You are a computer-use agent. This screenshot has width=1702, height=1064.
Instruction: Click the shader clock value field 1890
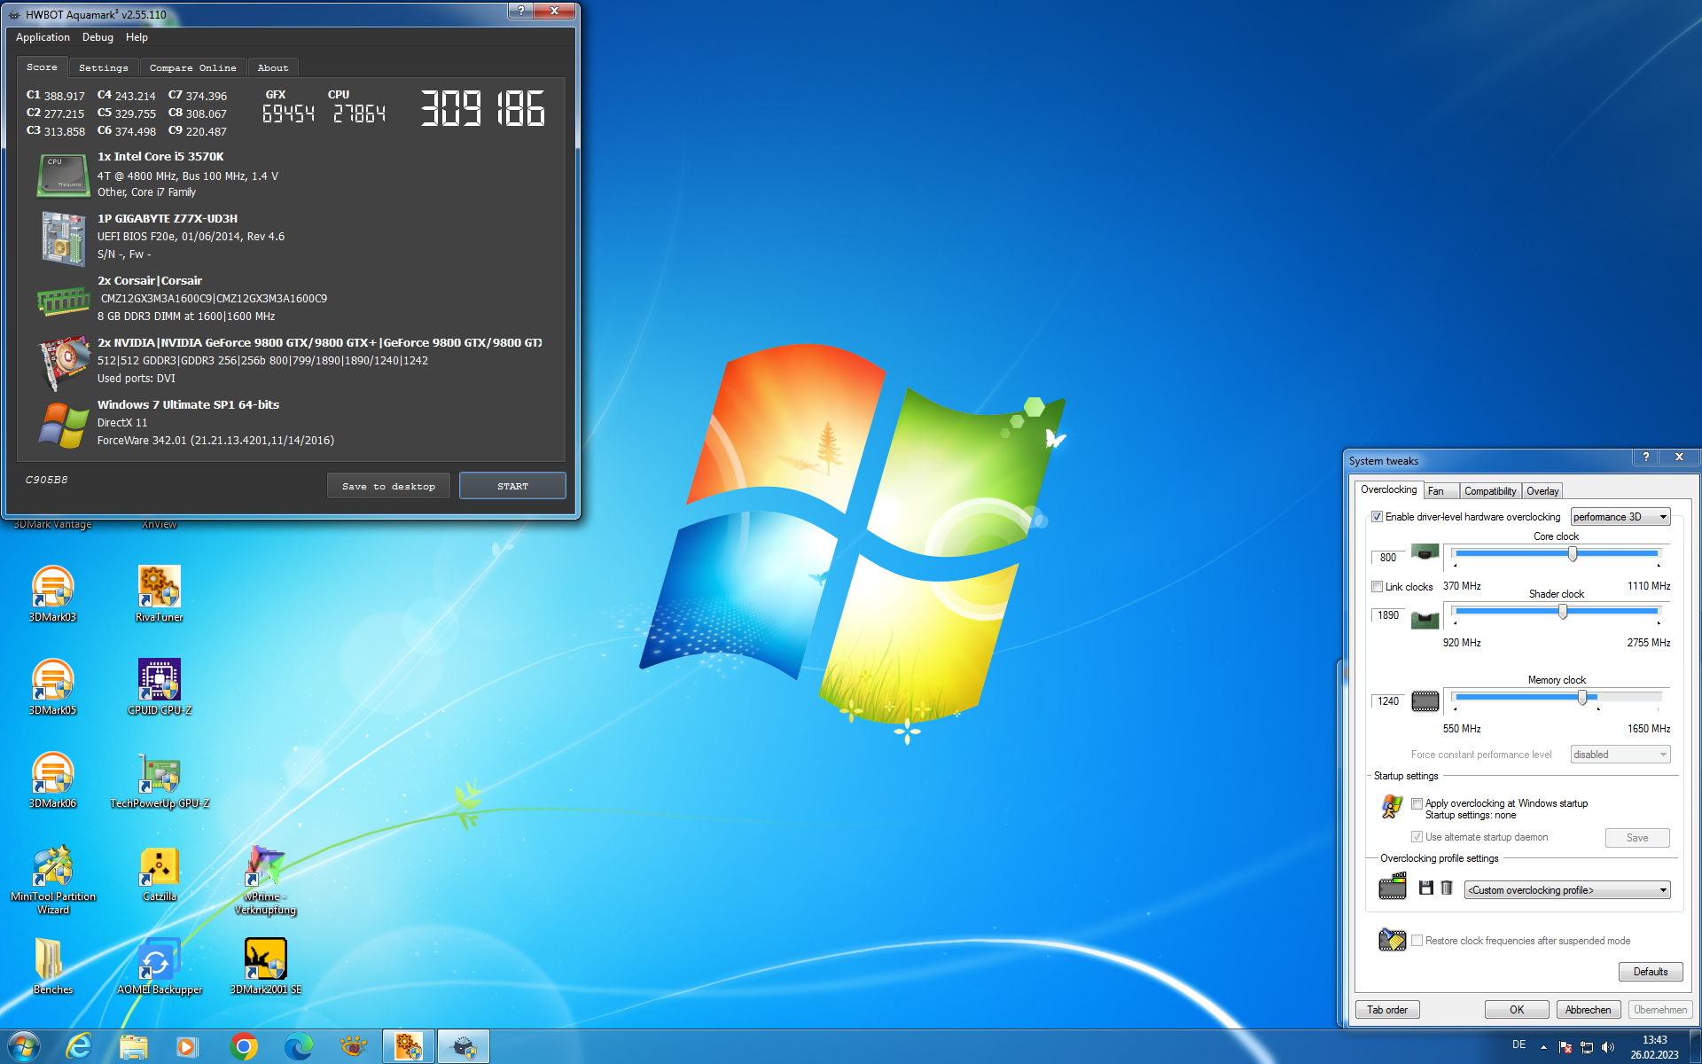pyautogui.click(x=1388, y=615)
